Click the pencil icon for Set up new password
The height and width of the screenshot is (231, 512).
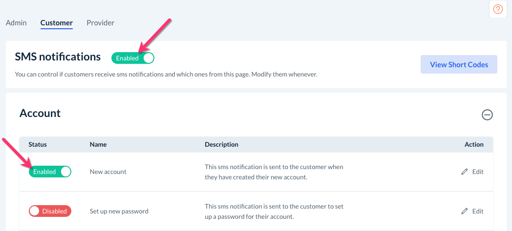point(465,211)
